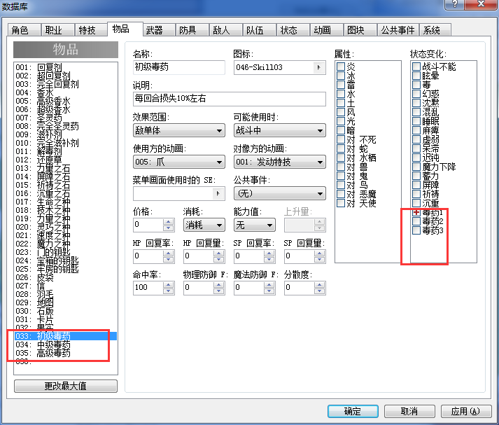Open the 敌人 tab
This screenshot has height=425, width=499.
pos(225,30)
